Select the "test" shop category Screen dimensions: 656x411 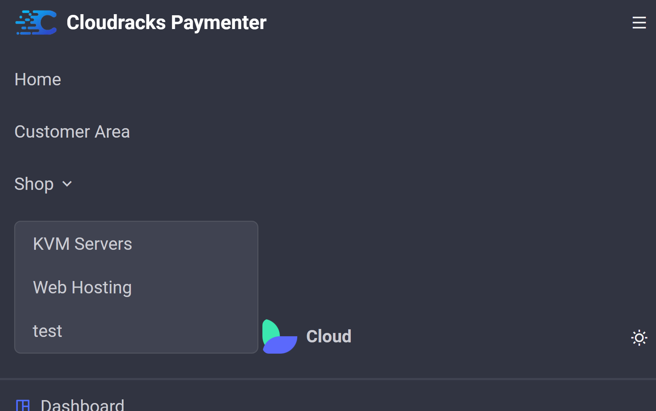[x=47, y=330]
